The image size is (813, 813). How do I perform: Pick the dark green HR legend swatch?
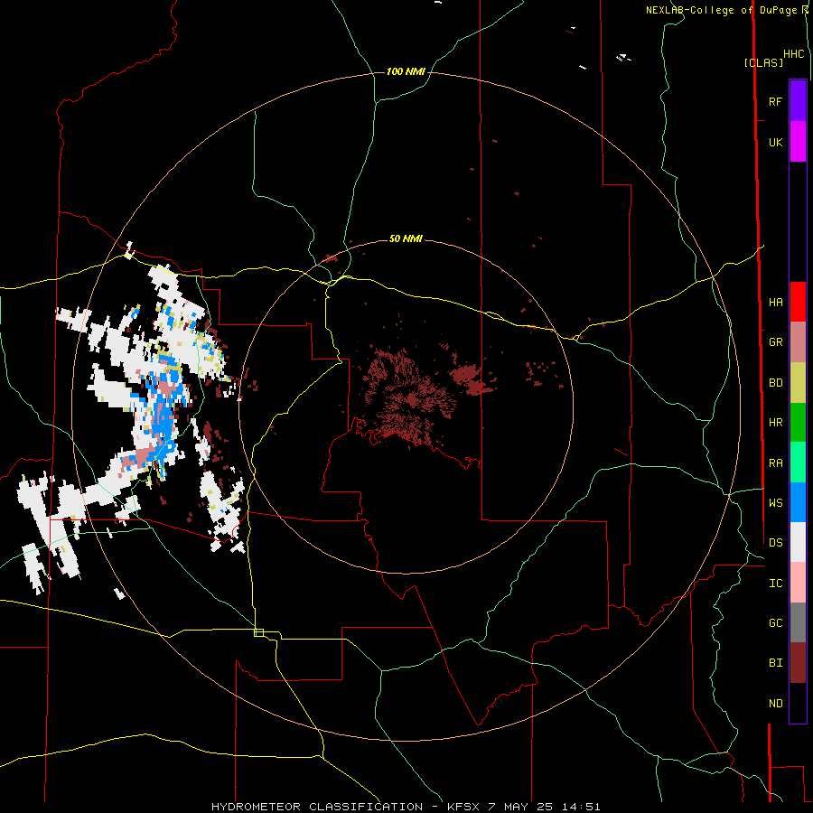click(798, 423)
